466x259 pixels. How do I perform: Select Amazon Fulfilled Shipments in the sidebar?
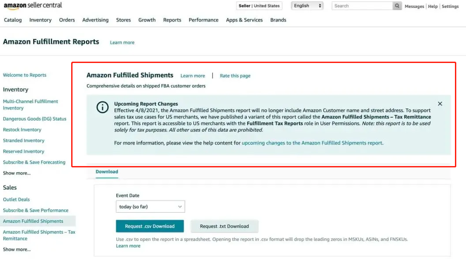point(33,221)
